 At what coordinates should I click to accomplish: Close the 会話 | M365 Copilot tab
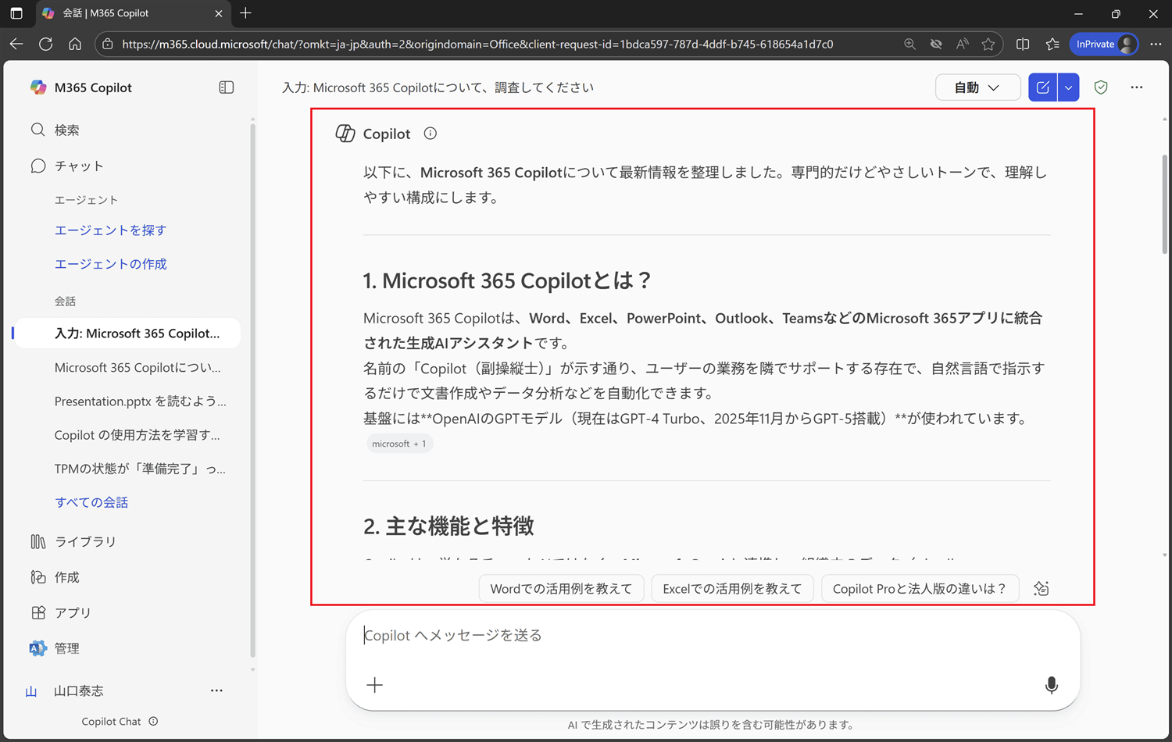218,13
